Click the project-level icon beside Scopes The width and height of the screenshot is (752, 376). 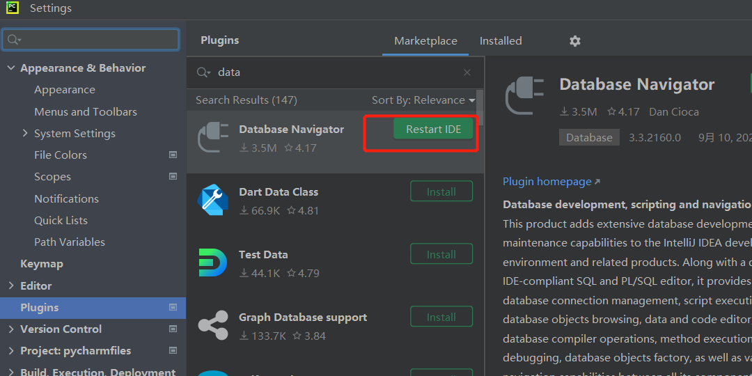pos(173,177)
